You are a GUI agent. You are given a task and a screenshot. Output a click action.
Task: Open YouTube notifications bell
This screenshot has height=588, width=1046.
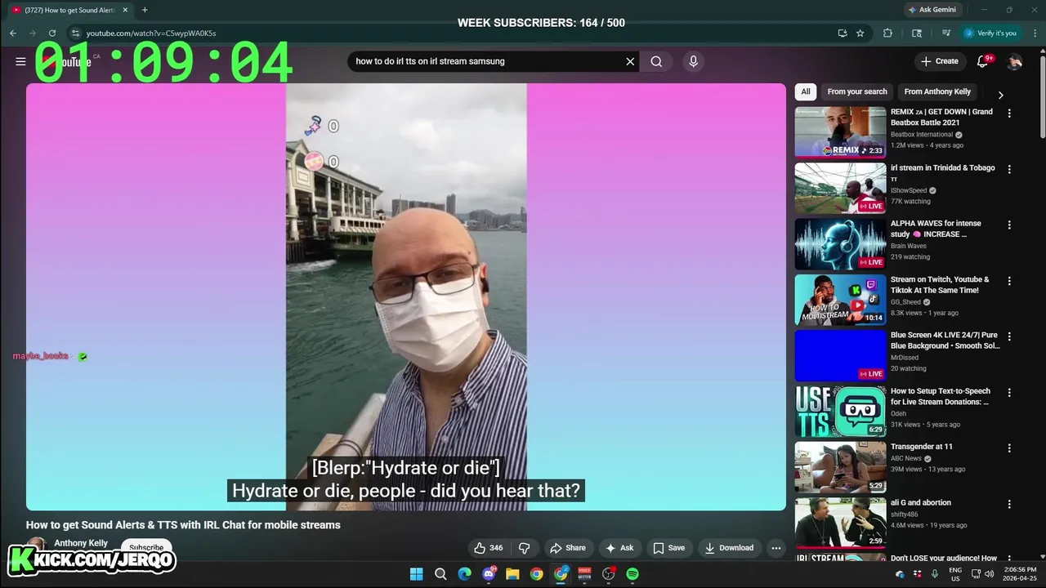click(982, 61)
